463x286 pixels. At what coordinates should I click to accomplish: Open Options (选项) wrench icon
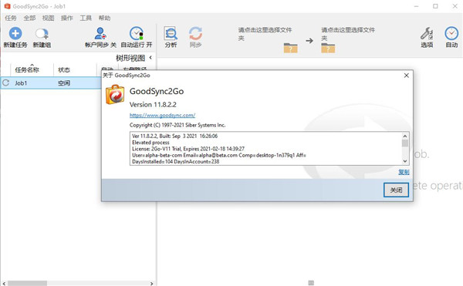pyautogui.click(x=427, y=34)
